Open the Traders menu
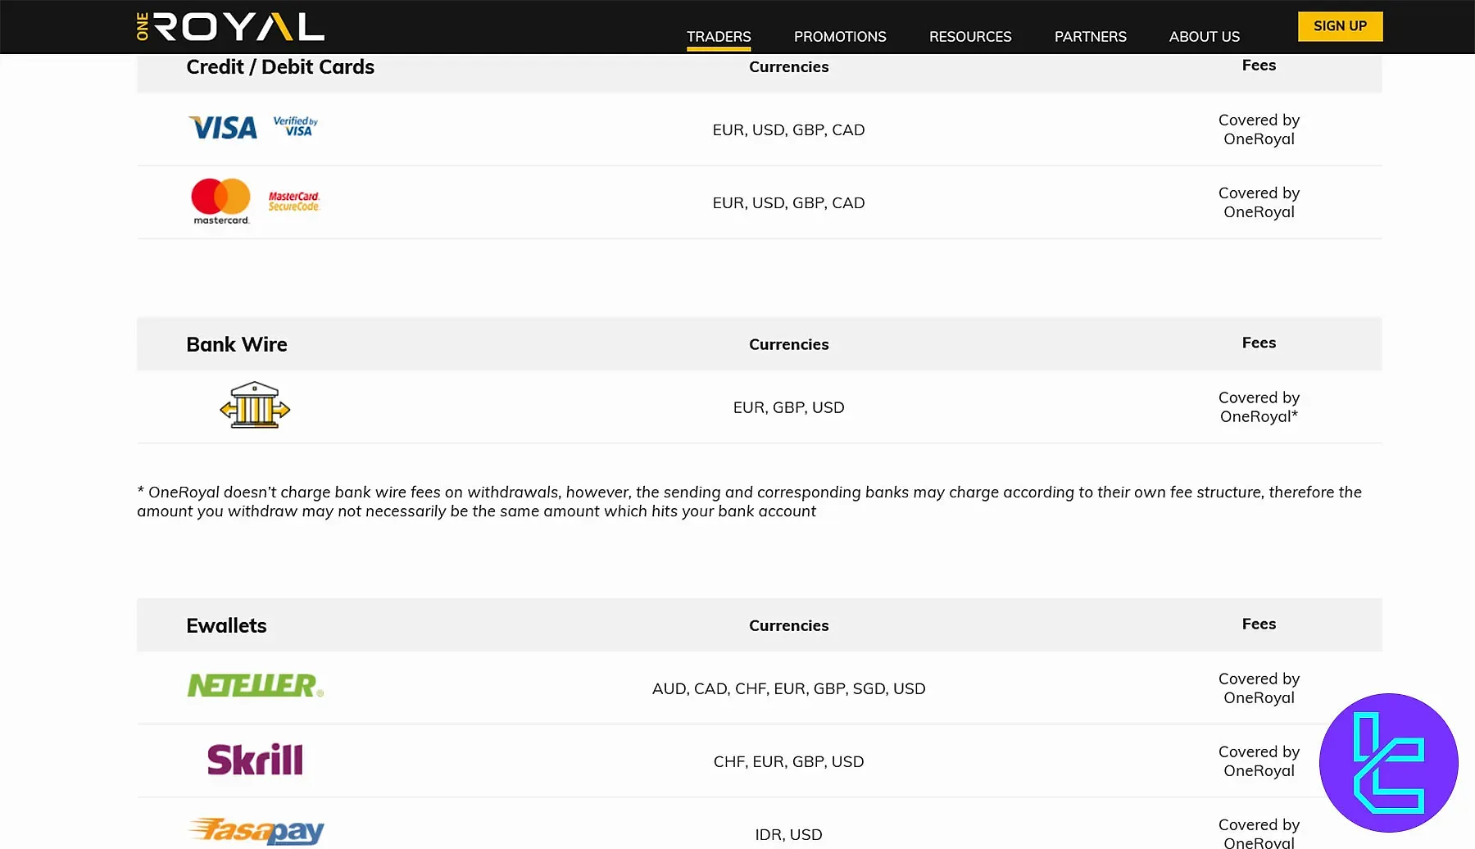The width and height of the screenshot is (1475, 849). point(719,37)
